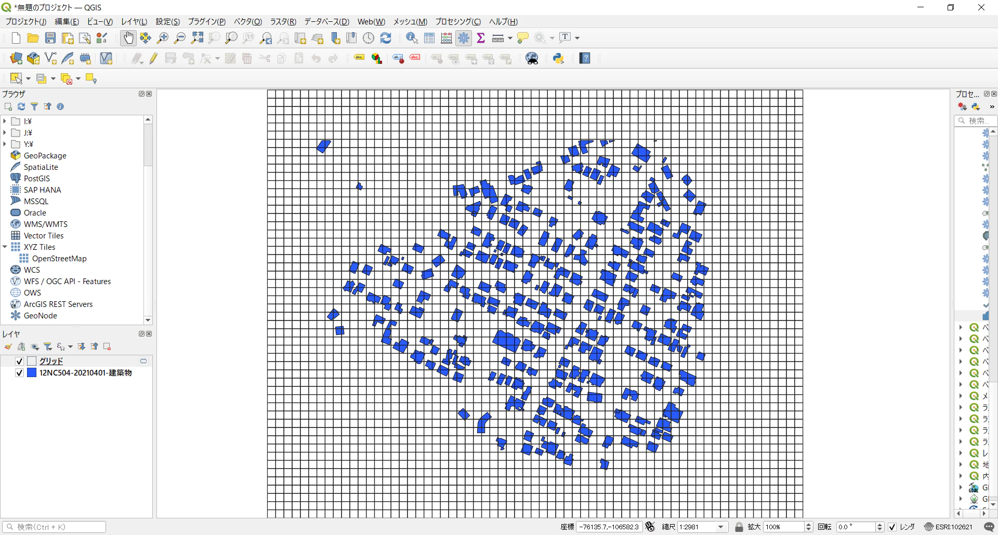
Task: Click the Refresh map icon
Action: pyautogui.click(x=386, y=38)
